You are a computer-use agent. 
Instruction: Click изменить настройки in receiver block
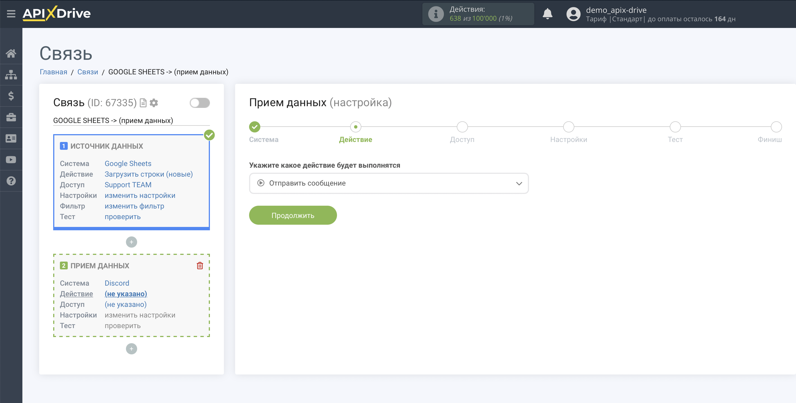[x=140, y=315]
